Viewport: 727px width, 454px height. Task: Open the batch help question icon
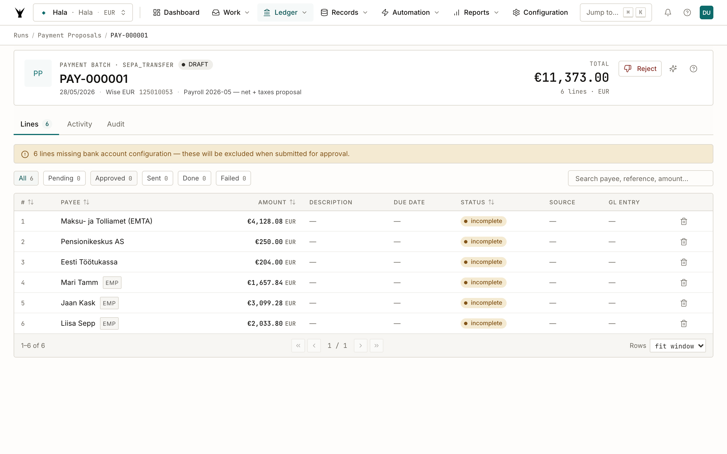coord(693,69)
